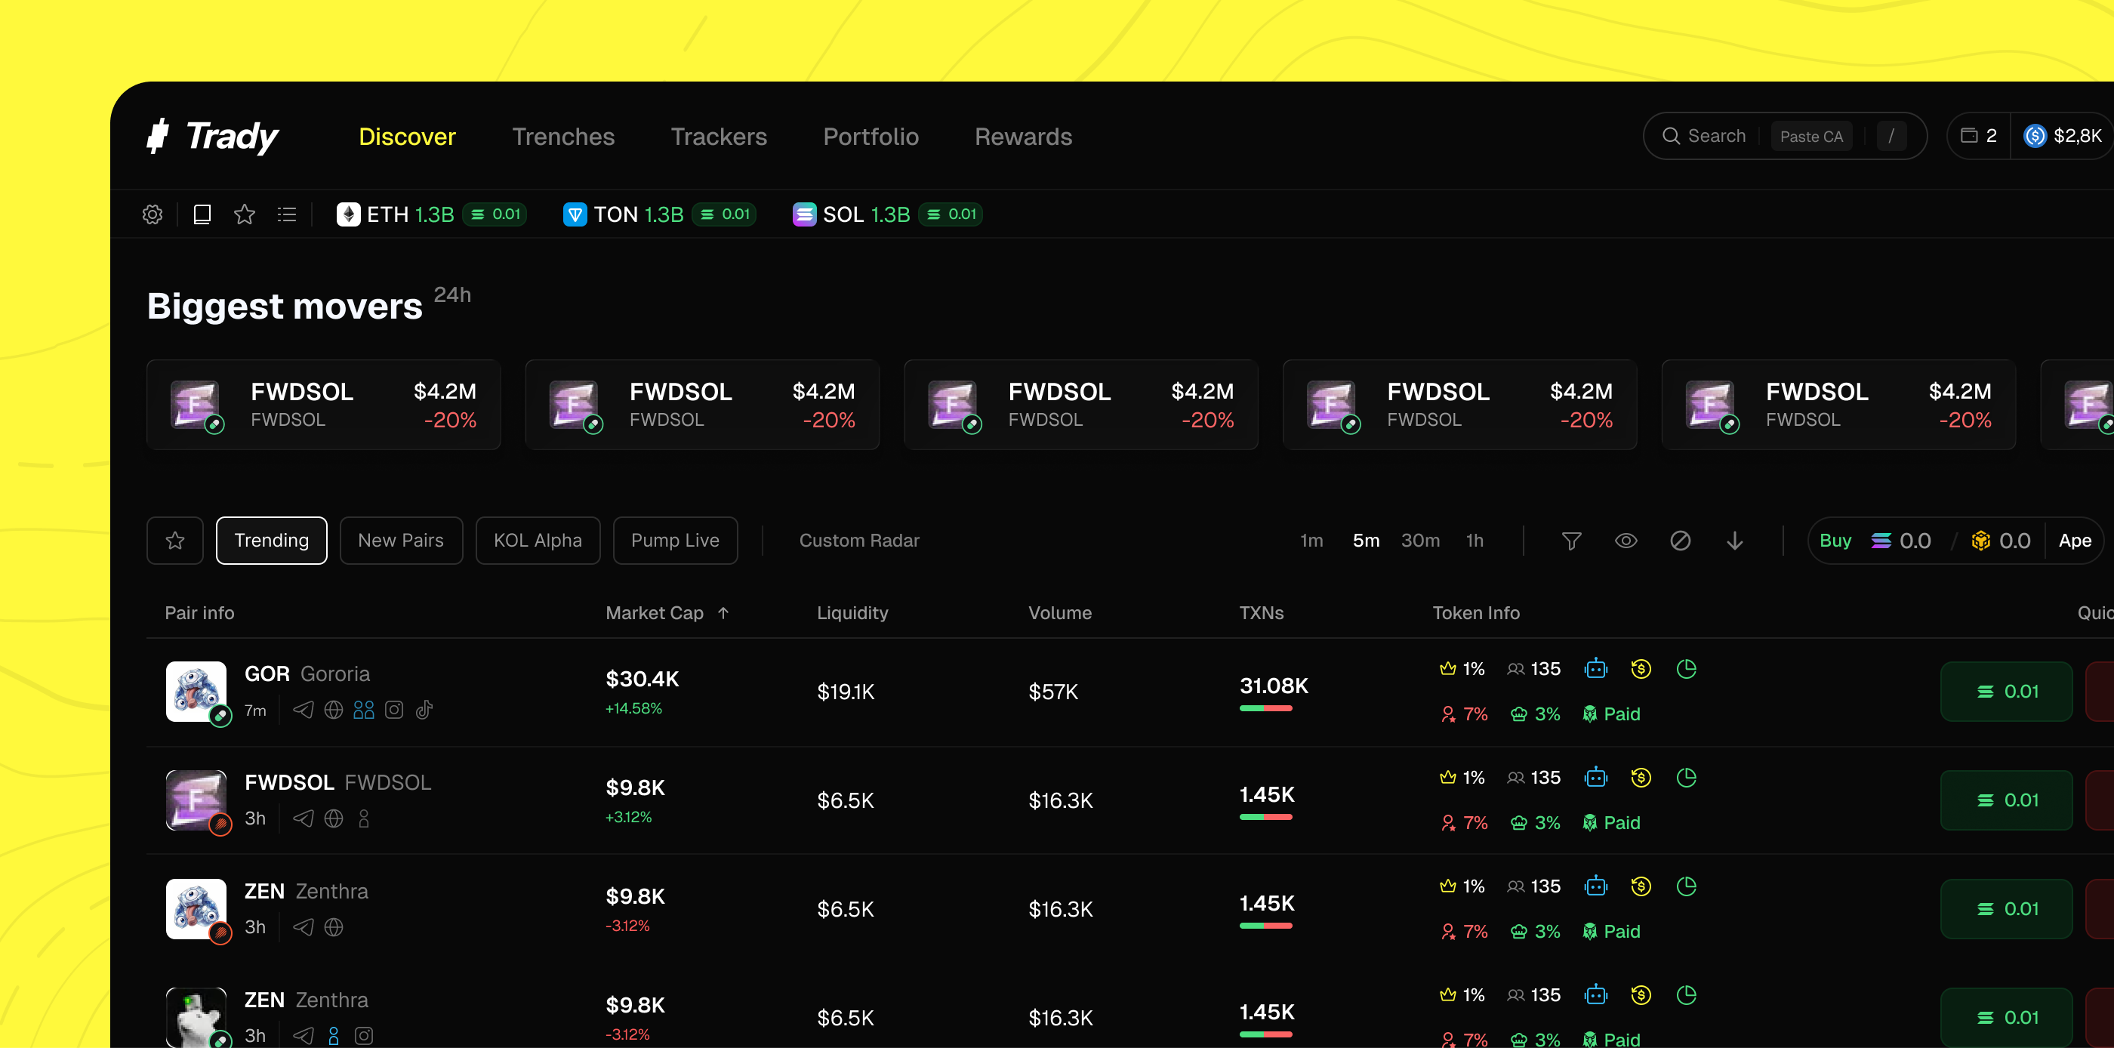Select the Pump Live tab
This screenshot has width=2114, height=1048.
pos(676,541)
